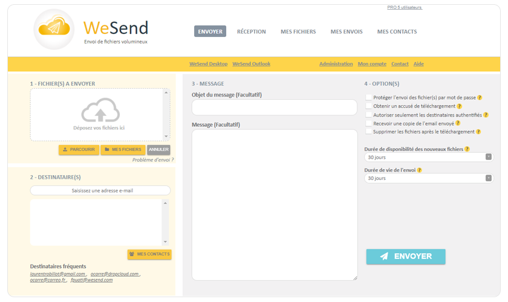Image resolution: width=508 pixels, height=302 pixels.
Task: Select frequent recipient laurentrobillot@gmail.com
Action: coord(57,274)
